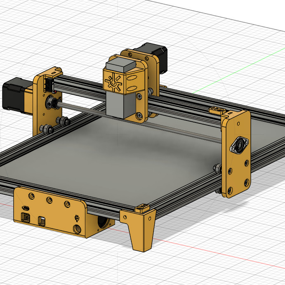Click the power plug symbol on control box
This screenshot has height=285, width=285.
tap(76, 218)
